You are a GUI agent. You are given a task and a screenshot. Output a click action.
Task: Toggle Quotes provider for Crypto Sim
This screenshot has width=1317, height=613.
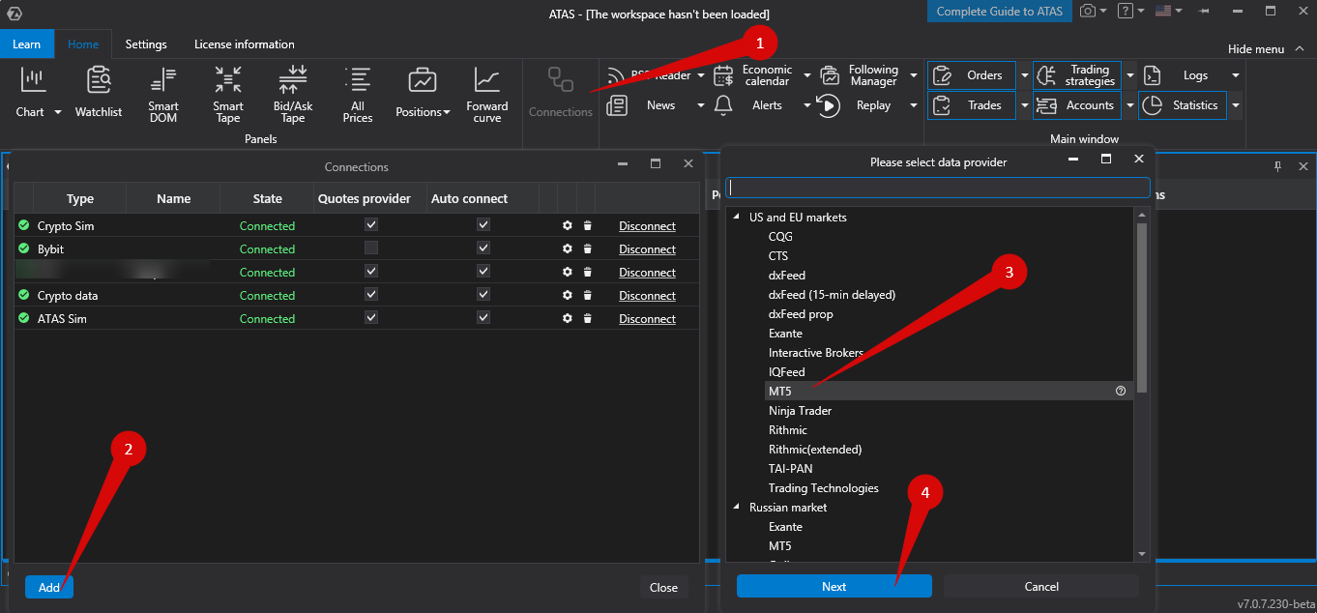tap(371, 224)
